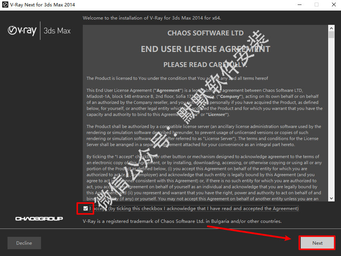Viewport: 341px width, 256px height.
Task: Click the Chaos Group logo at bottom left
Action: point(39,219)
